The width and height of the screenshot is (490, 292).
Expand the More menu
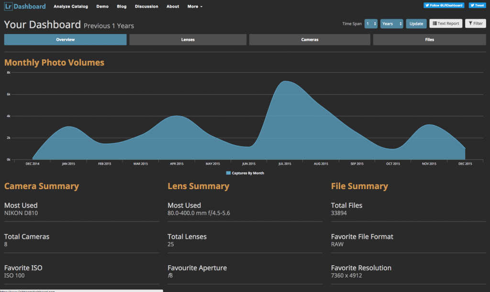click(195, 7)
